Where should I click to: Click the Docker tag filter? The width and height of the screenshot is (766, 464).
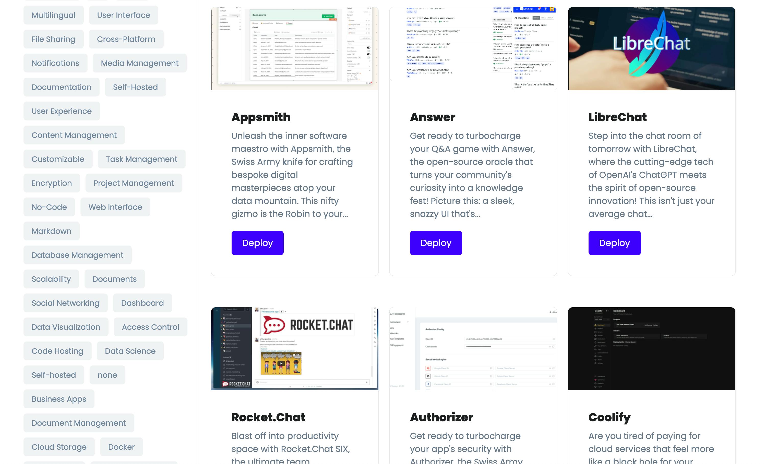coord(121,447)
